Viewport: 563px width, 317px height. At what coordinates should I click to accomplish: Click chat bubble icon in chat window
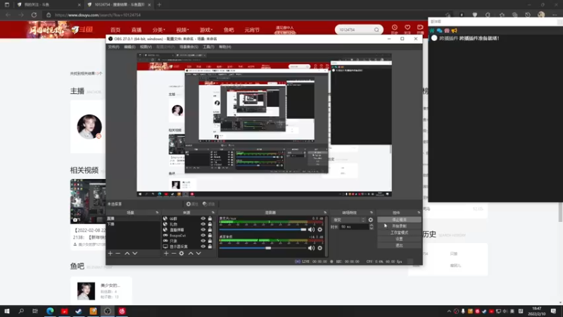coord(439,30)
